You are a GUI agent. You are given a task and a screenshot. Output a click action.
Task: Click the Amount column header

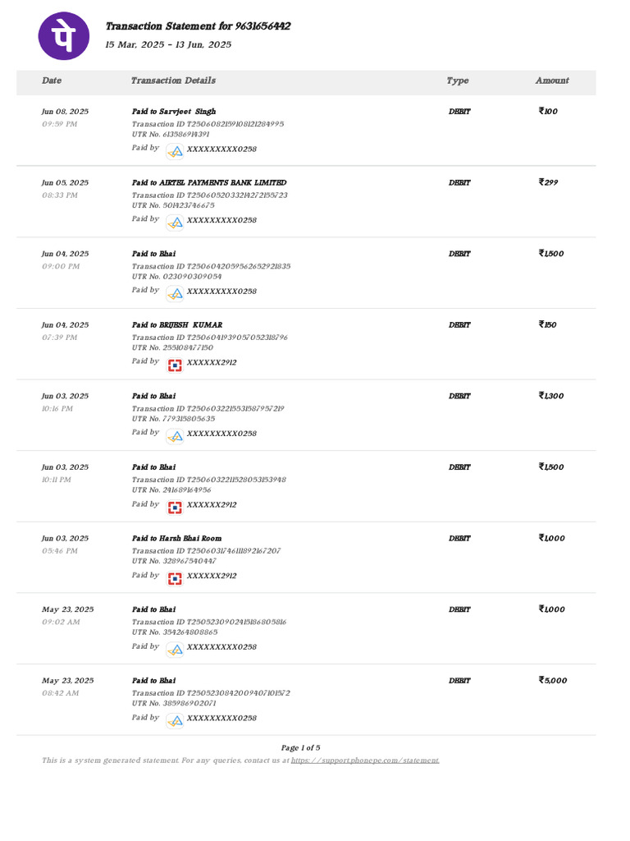tap(552, 80)
